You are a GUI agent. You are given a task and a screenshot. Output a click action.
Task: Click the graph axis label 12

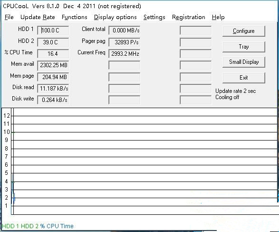[x=7, y=116]
